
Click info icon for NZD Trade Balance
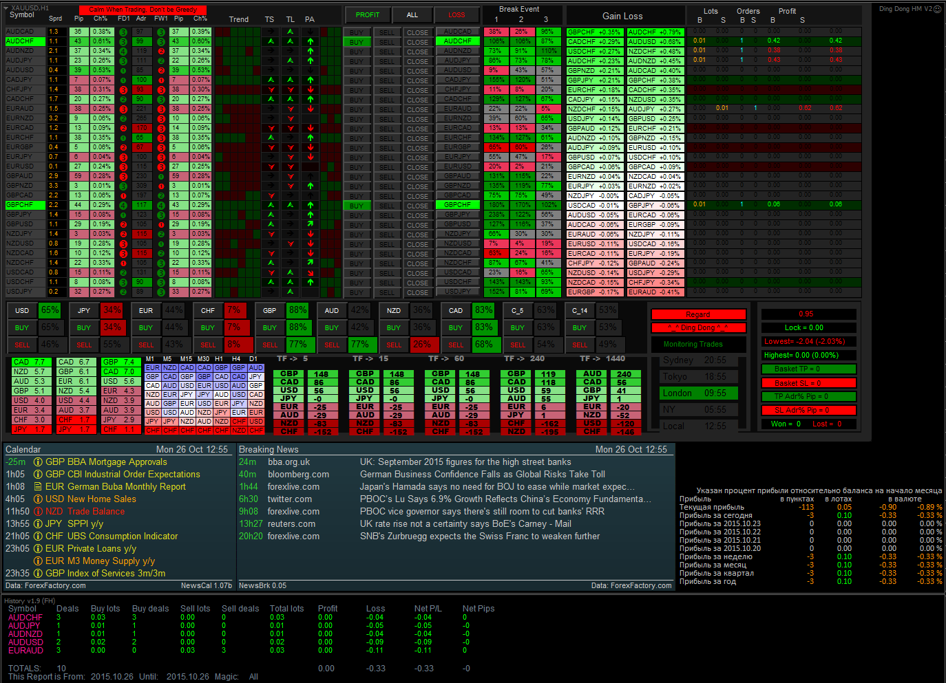click(x=38, y=512)
